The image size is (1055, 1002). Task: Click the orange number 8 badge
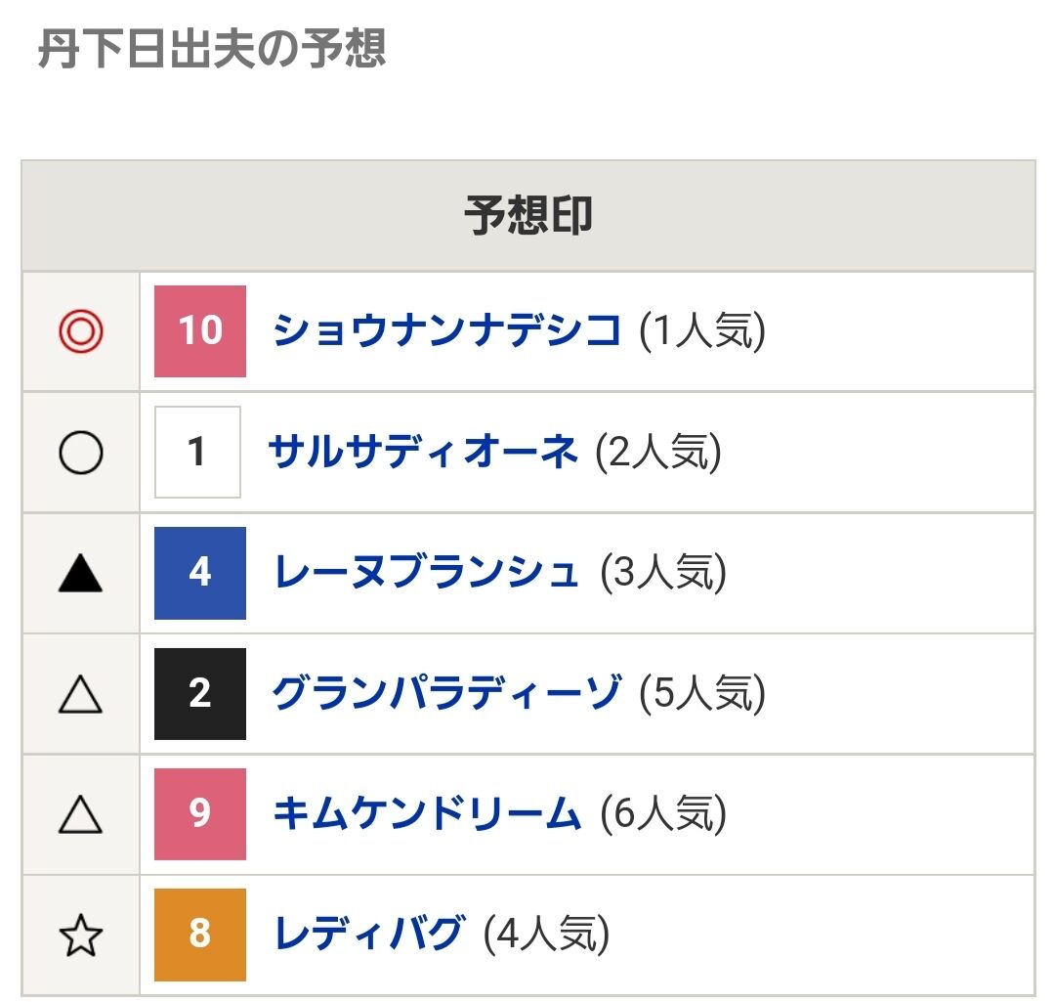point(200,935)
